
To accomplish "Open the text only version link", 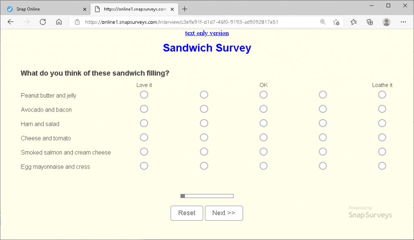I will (207, 33).
